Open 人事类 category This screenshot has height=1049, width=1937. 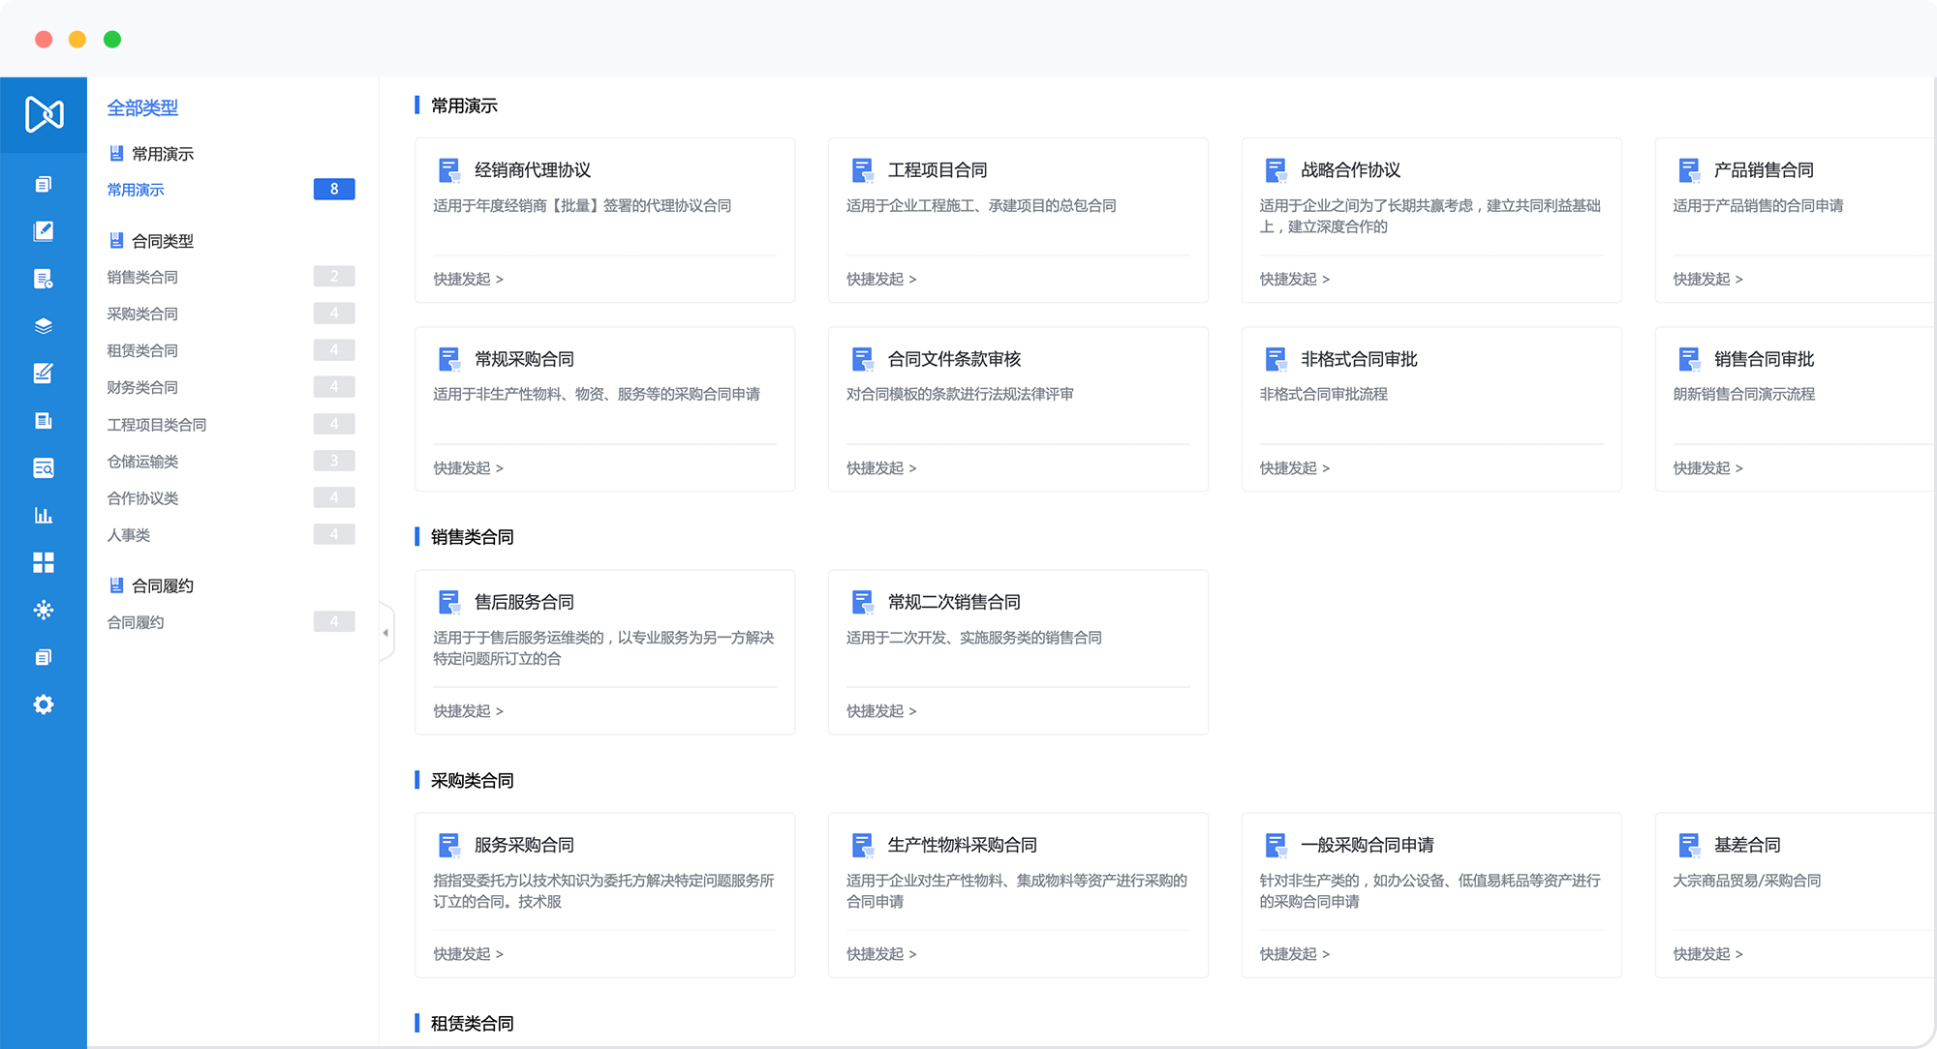click(129, 535)
